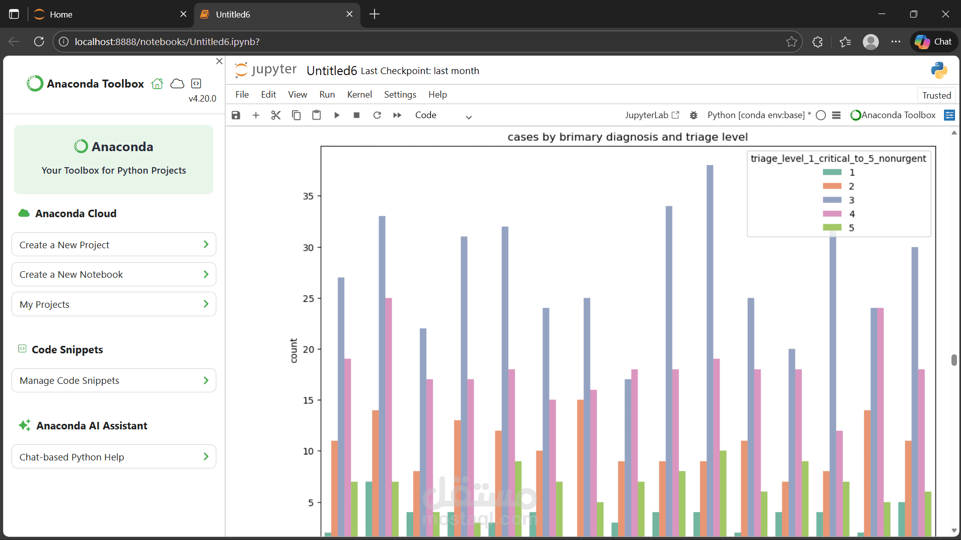This screenshot has width=961, height=540.
Task: Go to Anaconda Toolbox home icon
Action: point(157,84)
